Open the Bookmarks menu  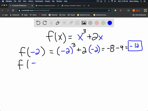(x=39, y=1)
